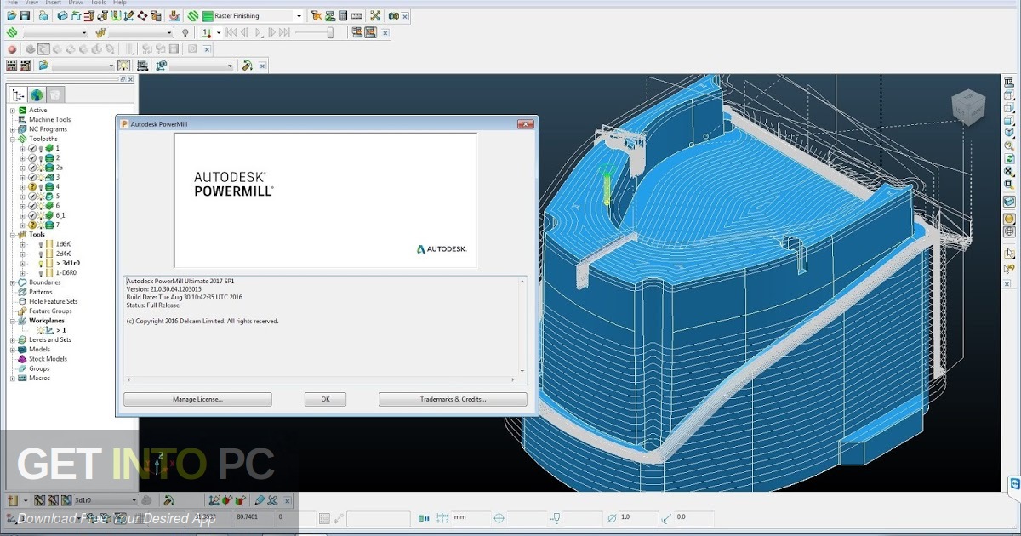Collapse the Tools tree node

click(x=13, y=234)
